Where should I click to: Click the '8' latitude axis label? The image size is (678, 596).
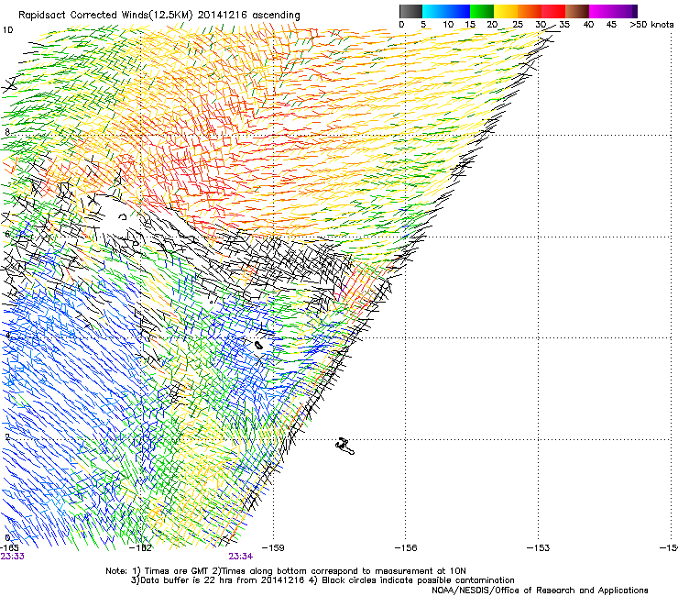[x=7, y=132]
